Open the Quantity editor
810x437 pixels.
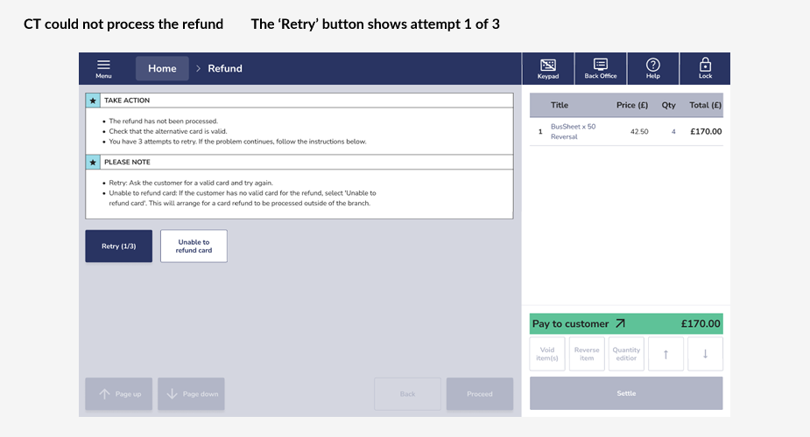pyautogui.click(x=626, y=354)
